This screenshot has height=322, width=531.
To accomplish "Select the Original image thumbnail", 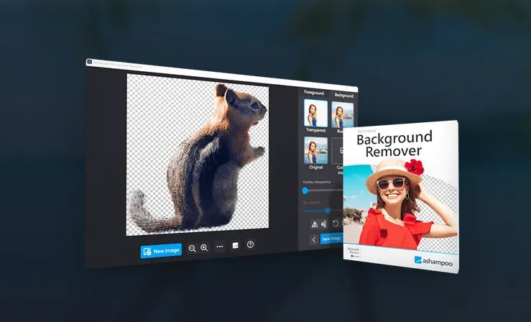I will (x=315, y=152).
